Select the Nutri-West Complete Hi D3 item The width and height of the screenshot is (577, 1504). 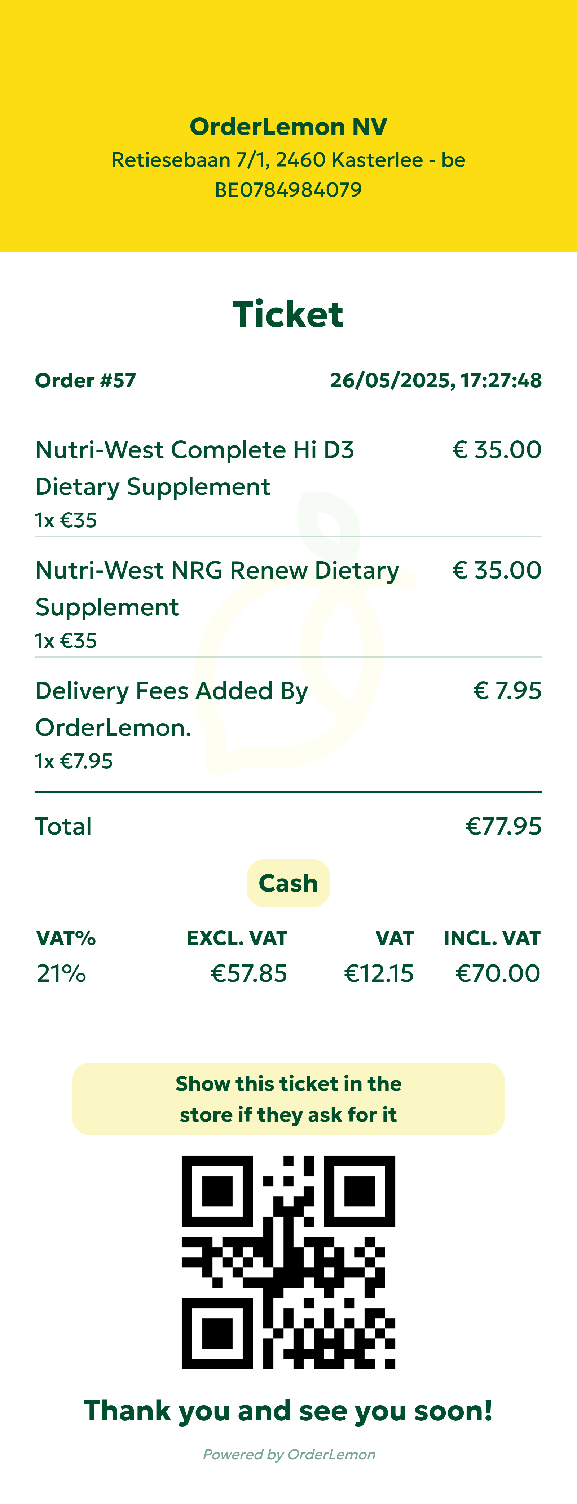point(194,468)
